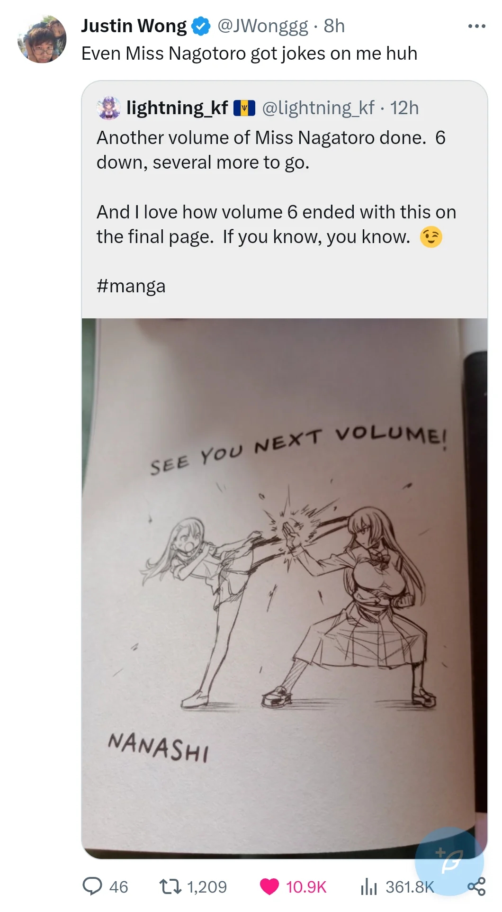Screen dimensions: 502x912
Task: Open the reply comments icon
Action: [92, 886]
